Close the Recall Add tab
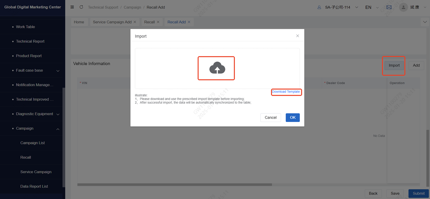Image resolution: width=430 pixels, height=199 pixels. click(189, 22)
